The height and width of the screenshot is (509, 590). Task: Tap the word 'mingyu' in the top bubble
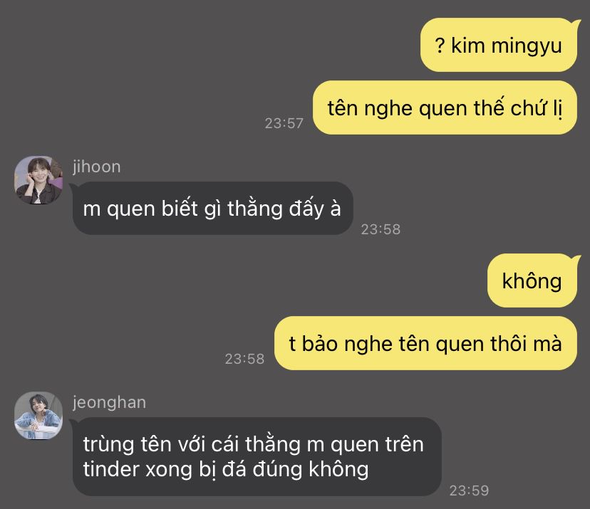(x=527, y=46)
